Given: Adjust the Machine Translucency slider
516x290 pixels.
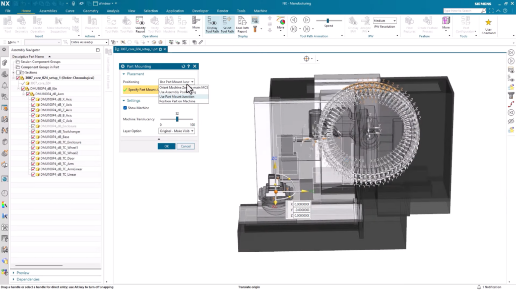Looking at the screenshot, I should (177, 119).
